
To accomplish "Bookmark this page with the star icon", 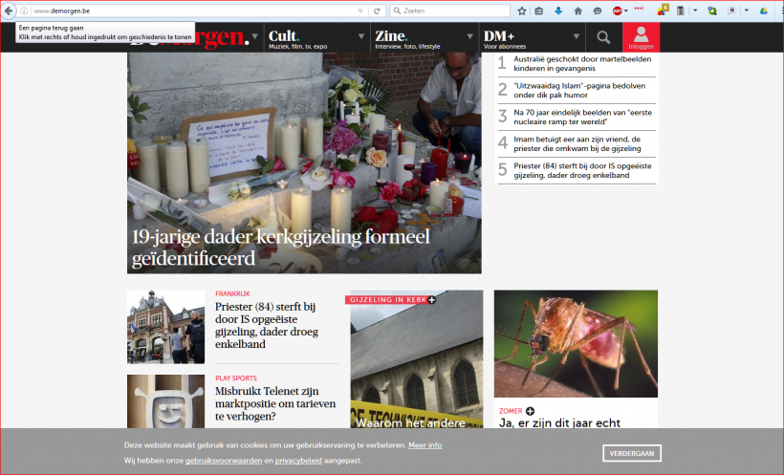I will click(x=522, y=11).
